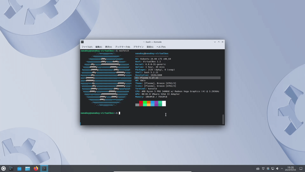Click the typed 'neofetch' command text
305x172 pixels.
(124, 51)
